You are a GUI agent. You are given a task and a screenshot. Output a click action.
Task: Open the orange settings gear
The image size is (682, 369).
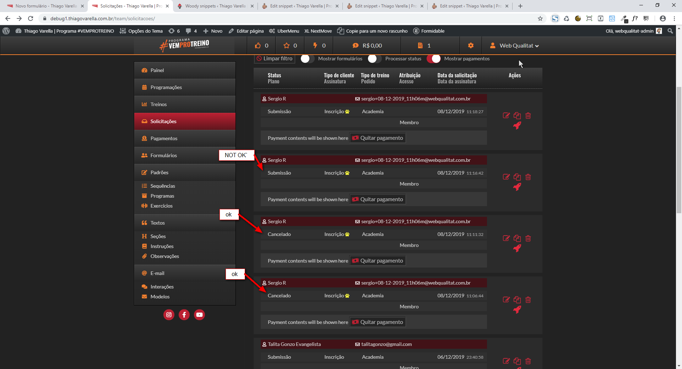(x=471, y=45)
